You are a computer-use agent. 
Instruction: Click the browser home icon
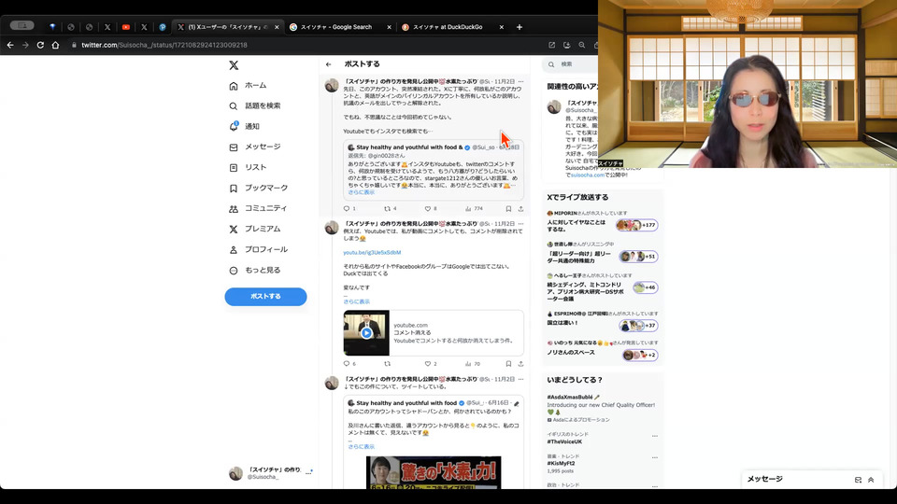click(x=55, y=45)
